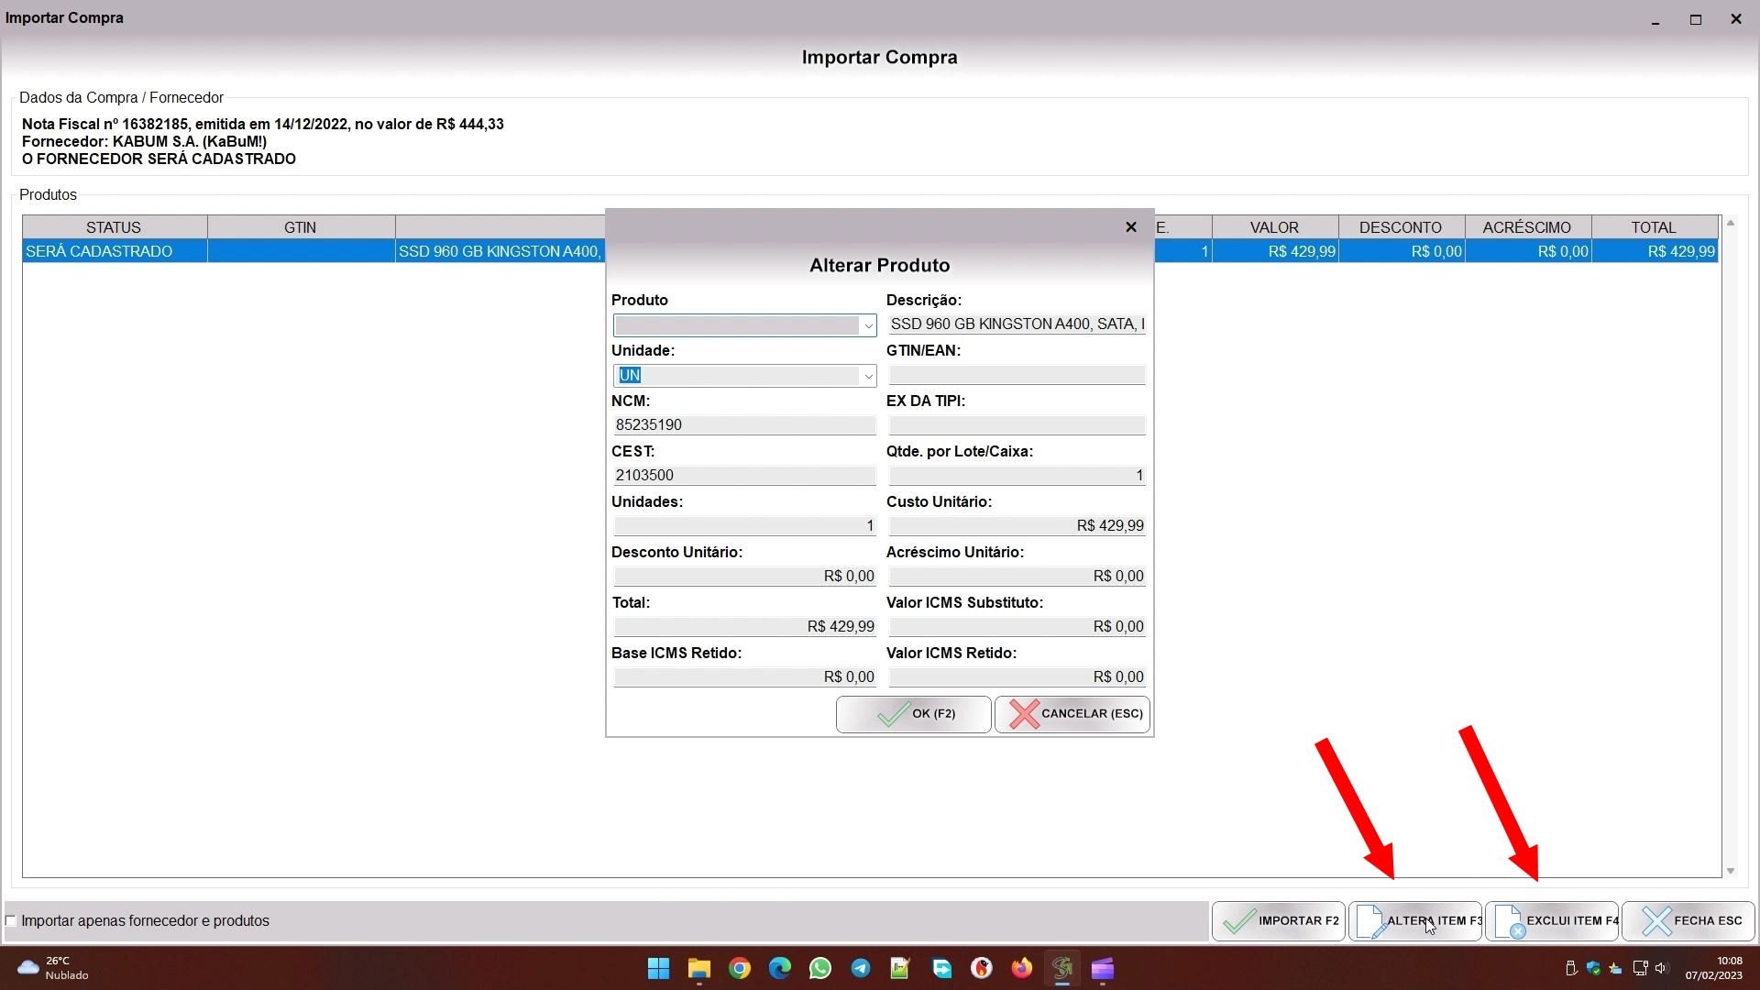
Task: Click the ACRÉSCIMO column header
Action: pyautogui.click(x=1528, y=227)
